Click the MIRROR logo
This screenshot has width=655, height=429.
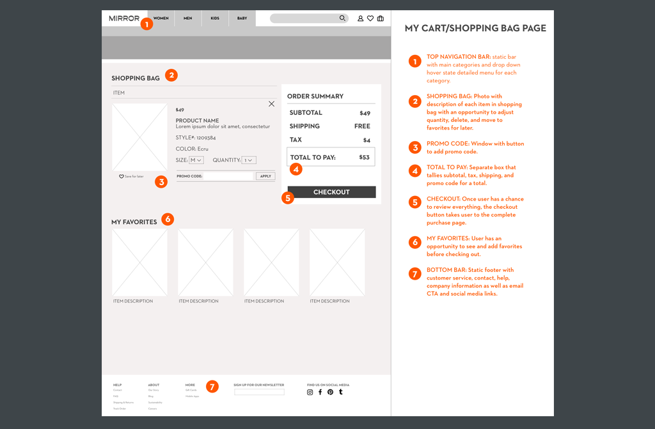124,19
